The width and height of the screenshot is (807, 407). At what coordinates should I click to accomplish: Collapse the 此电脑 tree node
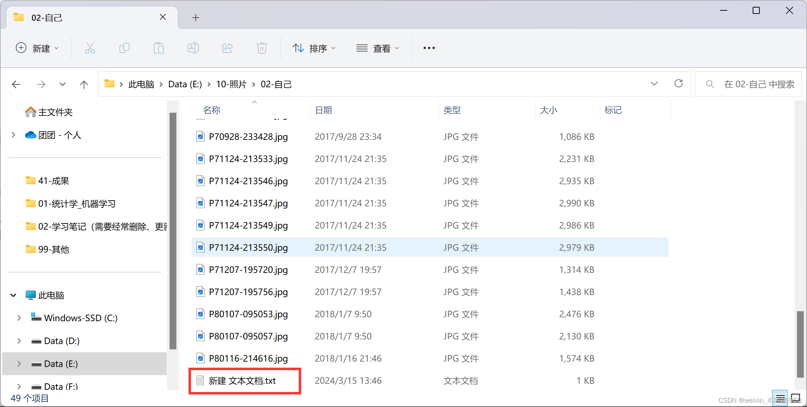pyautogui.click(x=13, y=295)
